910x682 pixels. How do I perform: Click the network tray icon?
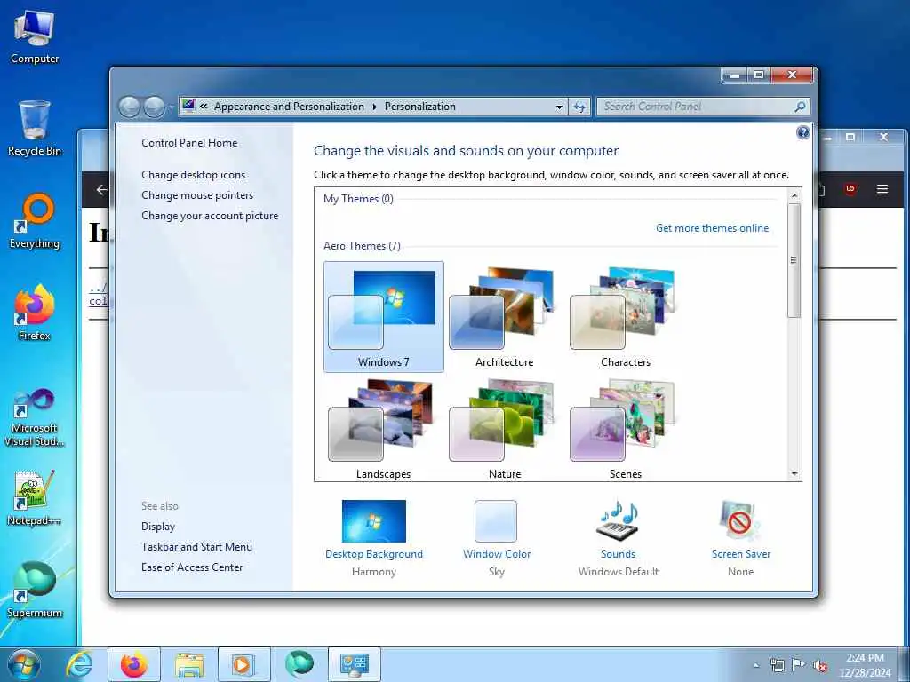[x=777, y=666]
